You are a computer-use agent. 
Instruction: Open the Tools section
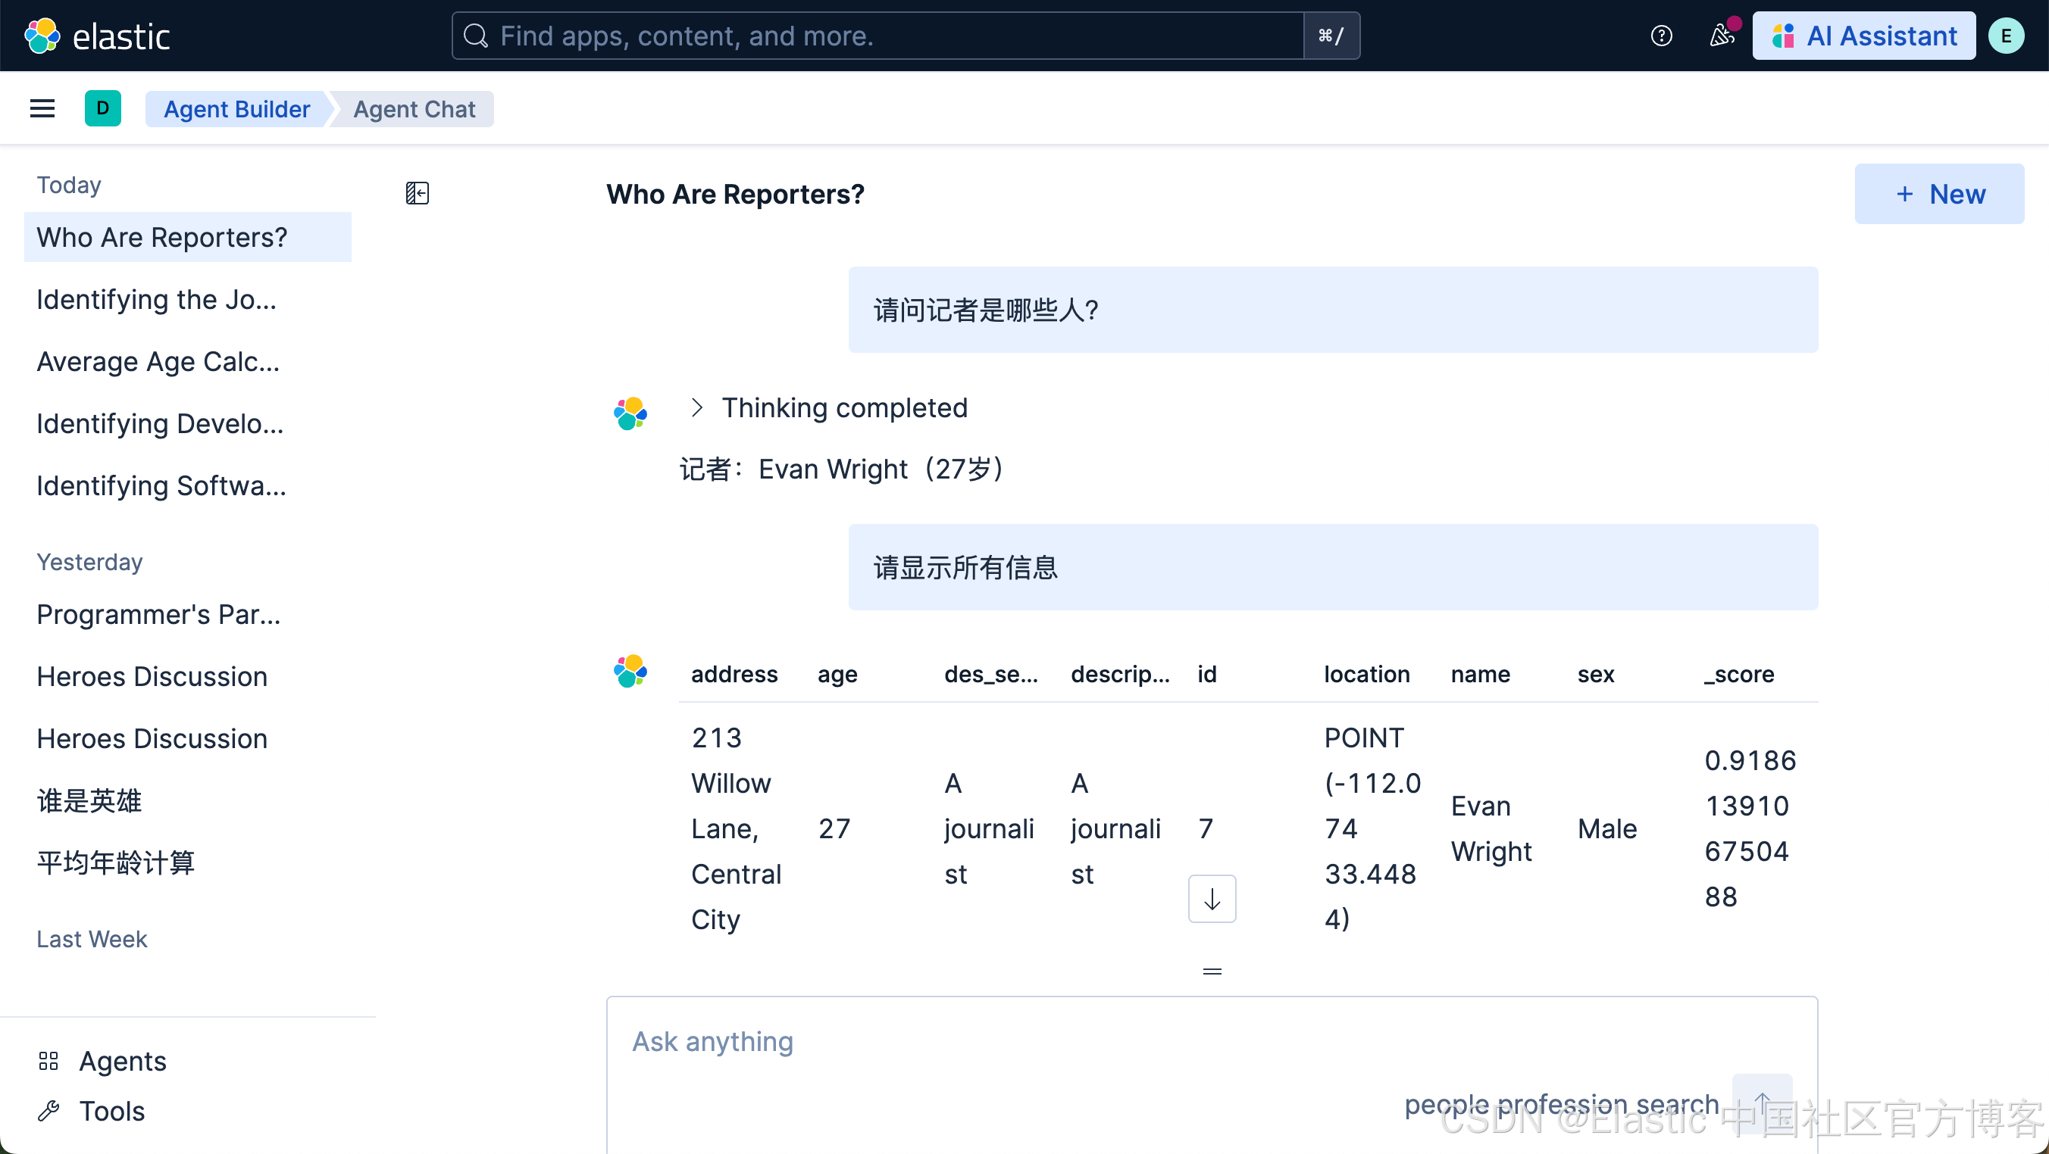pyautogui.click(x=111, y=1111)
